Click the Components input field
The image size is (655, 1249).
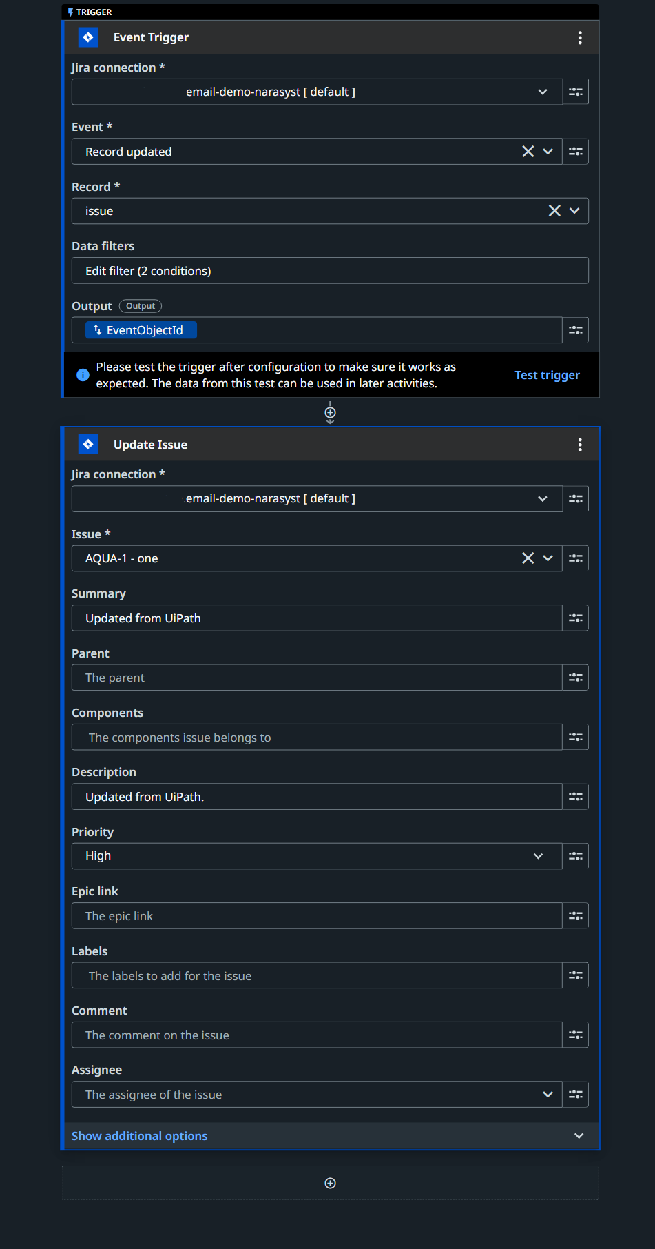(317, 737)
